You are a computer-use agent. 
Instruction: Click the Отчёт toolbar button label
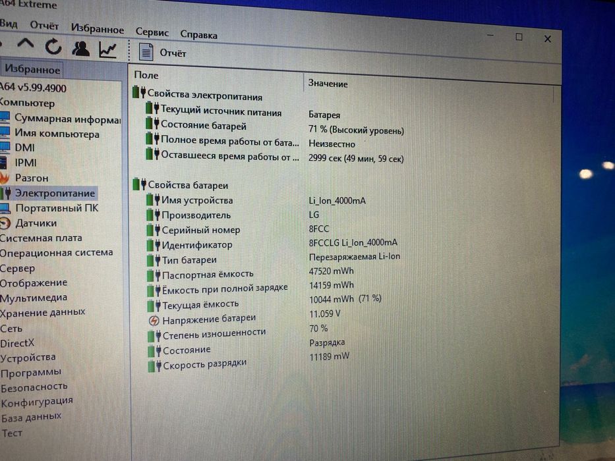(173, 53)
